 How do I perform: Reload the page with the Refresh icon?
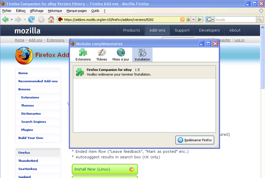click(x=31, y=20)
